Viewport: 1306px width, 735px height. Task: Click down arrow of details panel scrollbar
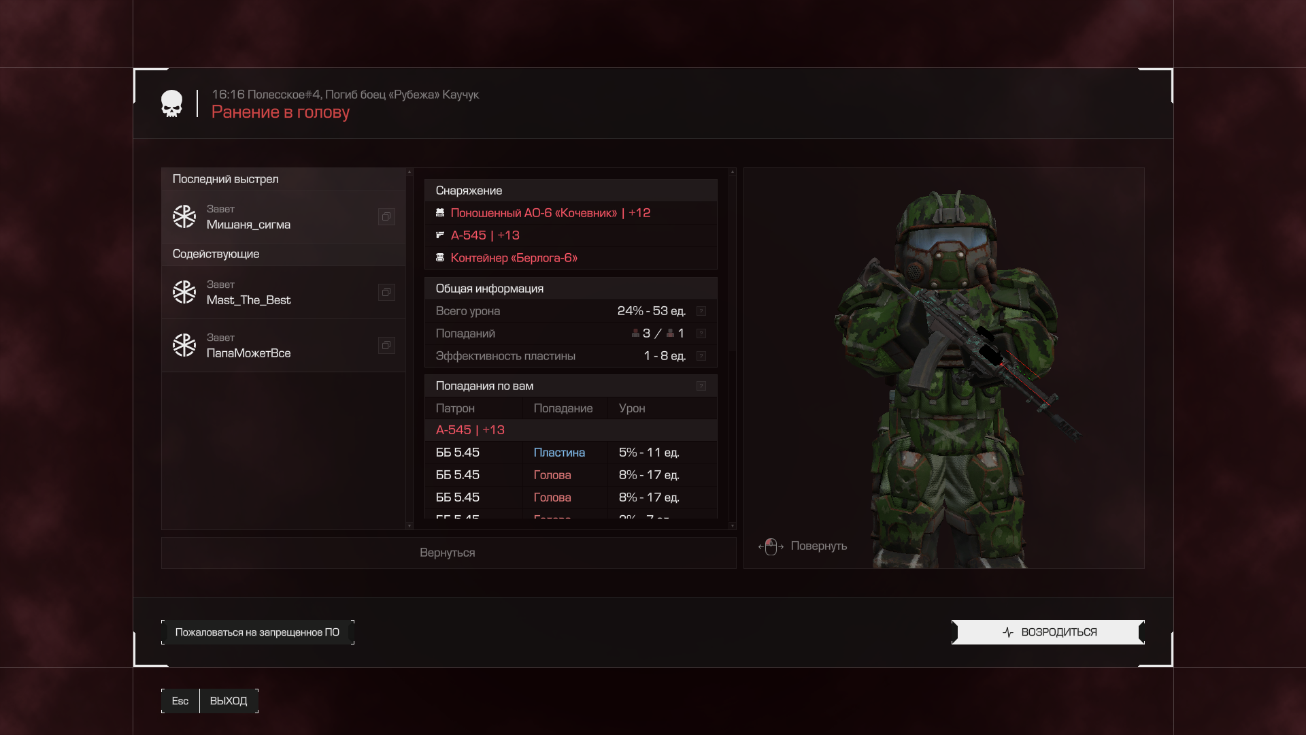coord(732,525)
